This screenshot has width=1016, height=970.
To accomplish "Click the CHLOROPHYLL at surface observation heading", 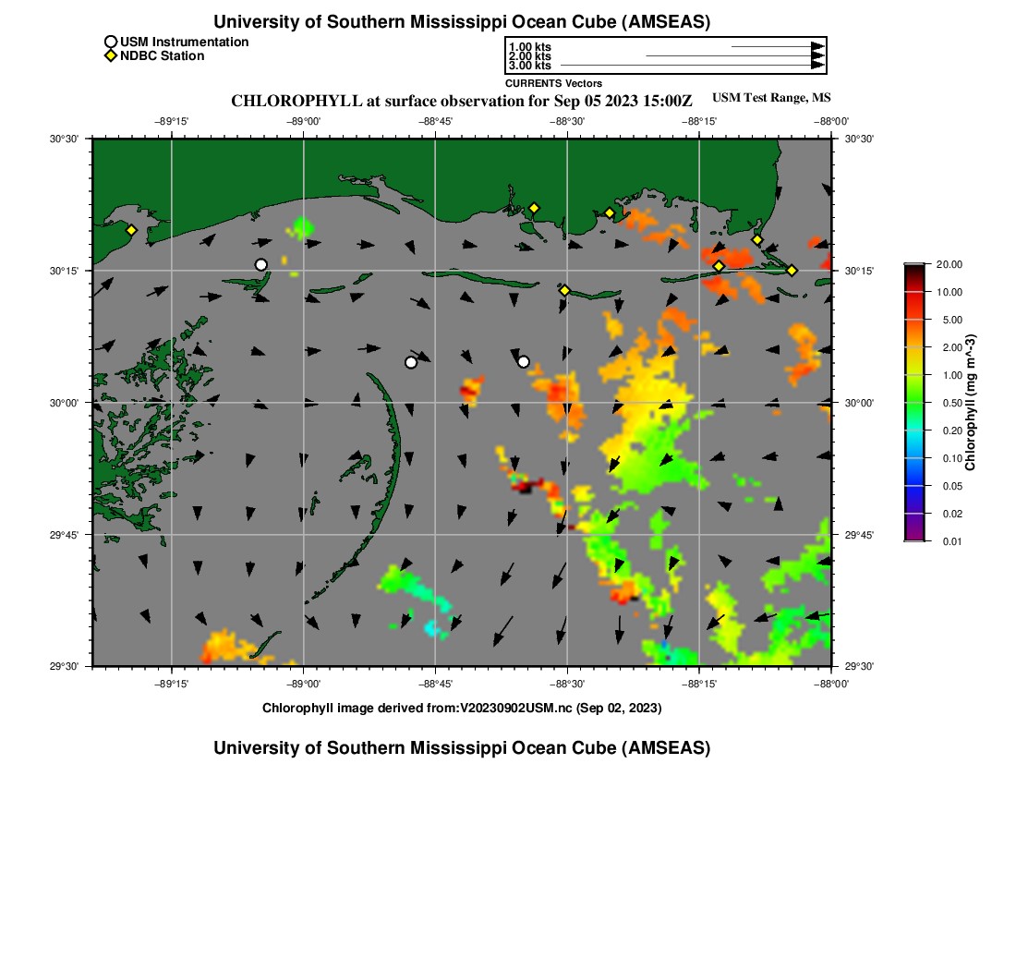I will 461,101.
